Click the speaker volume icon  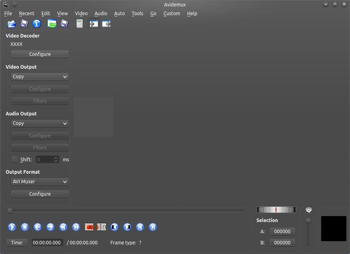(309, 210)
